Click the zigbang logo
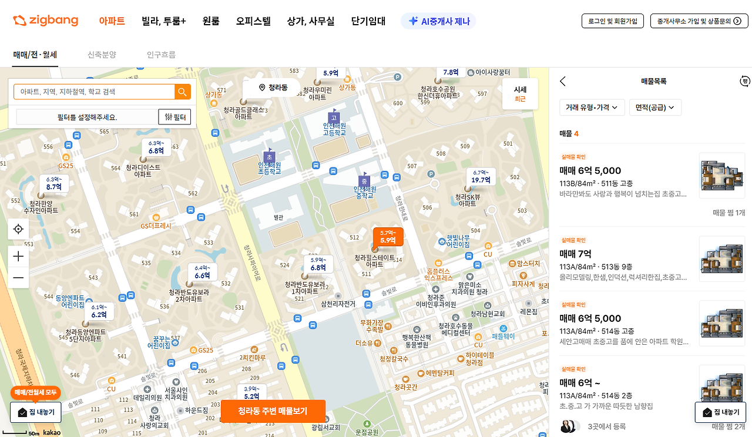752x437 pixels. (45, 21)
